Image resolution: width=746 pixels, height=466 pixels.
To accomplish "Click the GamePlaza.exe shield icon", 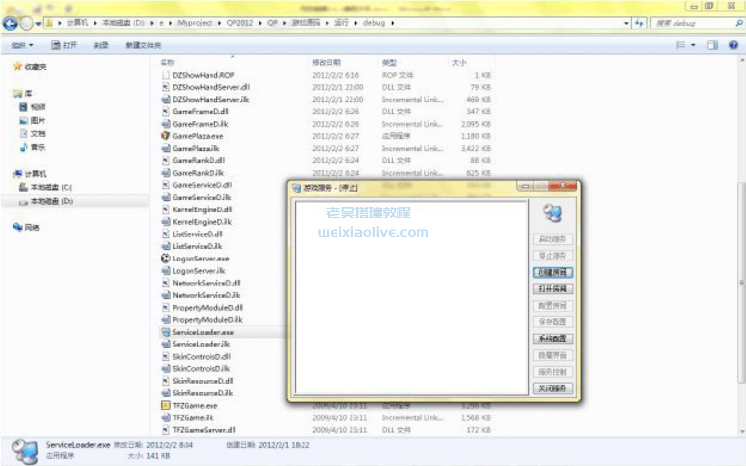I will [165, 136].
